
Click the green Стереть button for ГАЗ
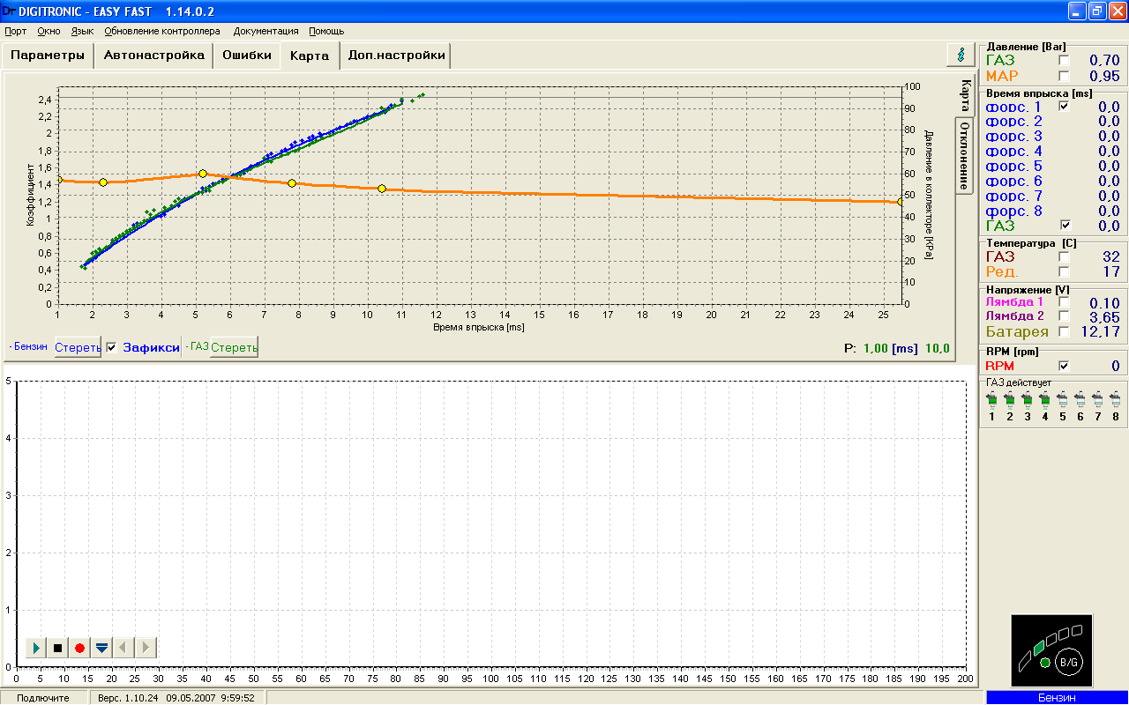[234, 347]
